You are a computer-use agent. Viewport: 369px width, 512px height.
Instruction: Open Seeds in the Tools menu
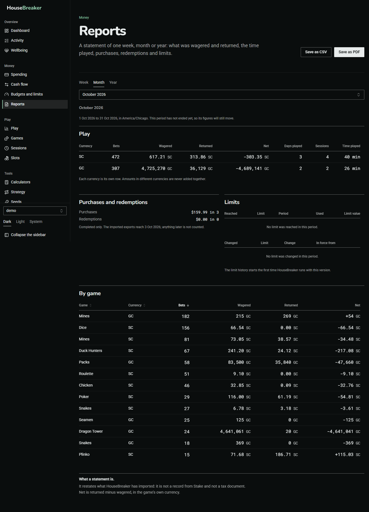click(16, 202)
